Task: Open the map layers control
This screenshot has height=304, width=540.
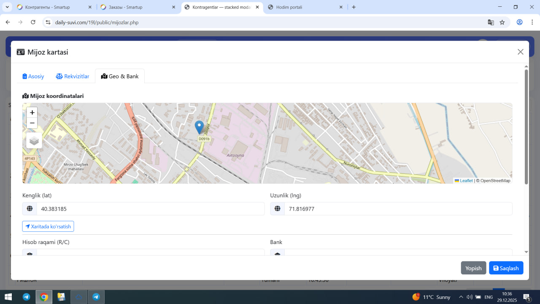Action: [34, 141]
